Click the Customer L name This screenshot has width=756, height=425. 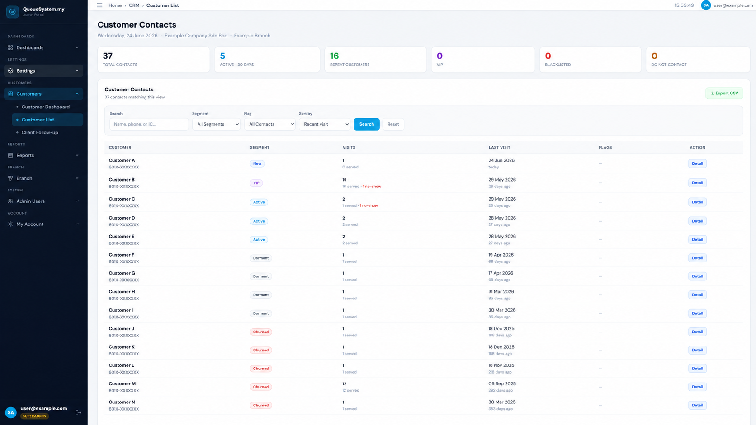[x=122, y=365]
